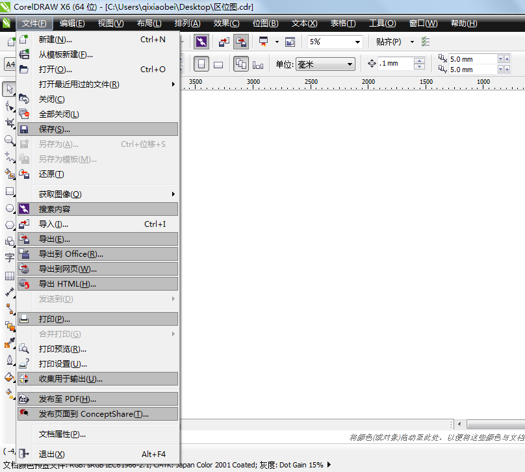525x472 pixels.
Task: Select the Rectangle tool
Action: tap(10, 191)
